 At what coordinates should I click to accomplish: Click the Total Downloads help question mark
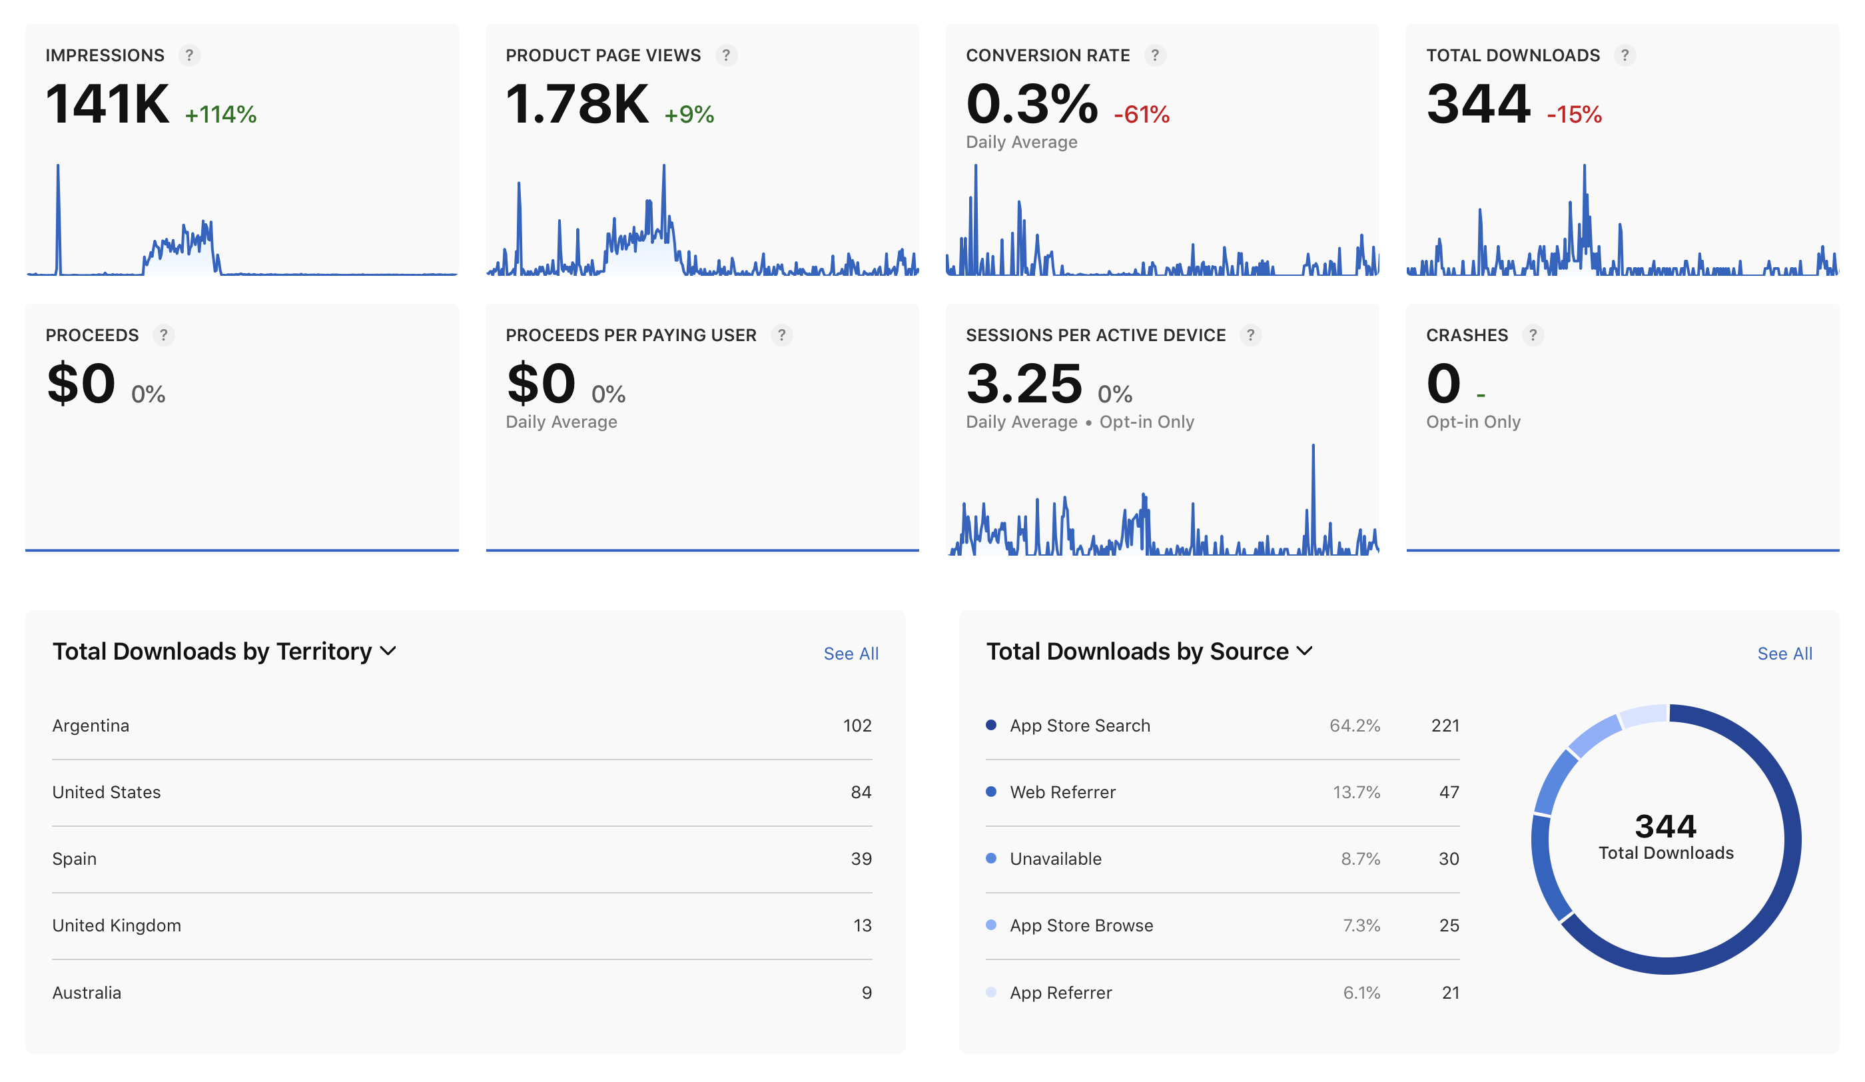[x=1625, y=55]
